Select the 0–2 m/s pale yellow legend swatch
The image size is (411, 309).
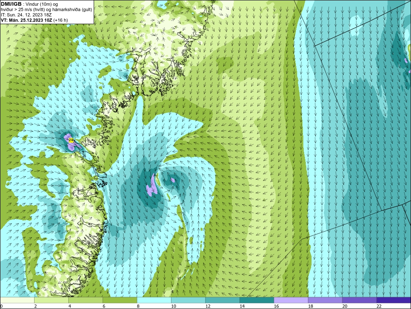click(x=17, y=300)
